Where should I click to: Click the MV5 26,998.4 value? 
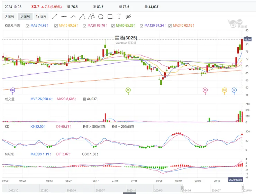[42, 99]
